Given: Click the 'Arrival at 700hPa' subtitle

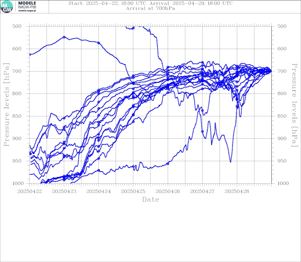Looking at the screenshot, I should (150, 8).
